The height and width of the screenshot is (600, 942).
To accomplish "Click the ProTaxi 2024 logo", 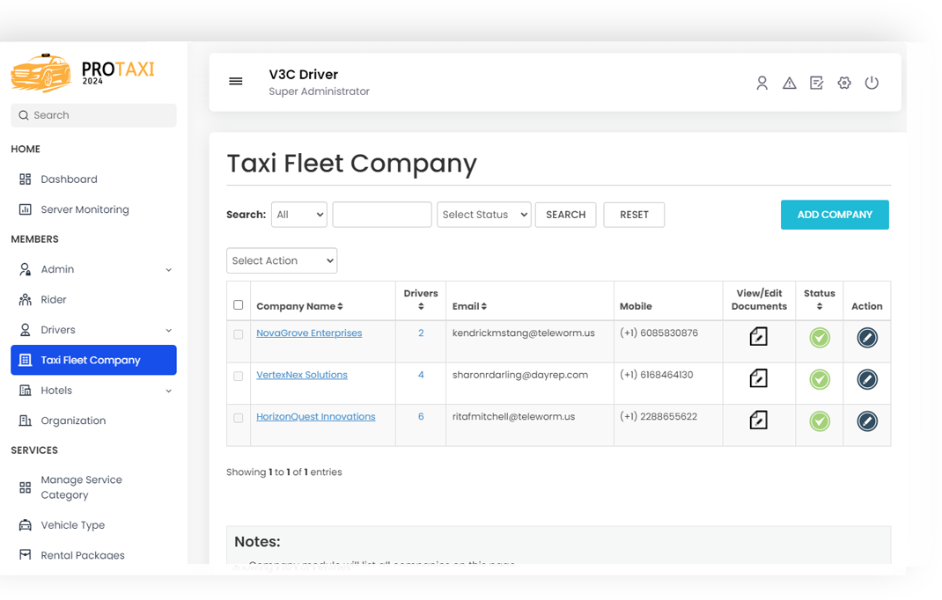I will [x=83, y=73].
